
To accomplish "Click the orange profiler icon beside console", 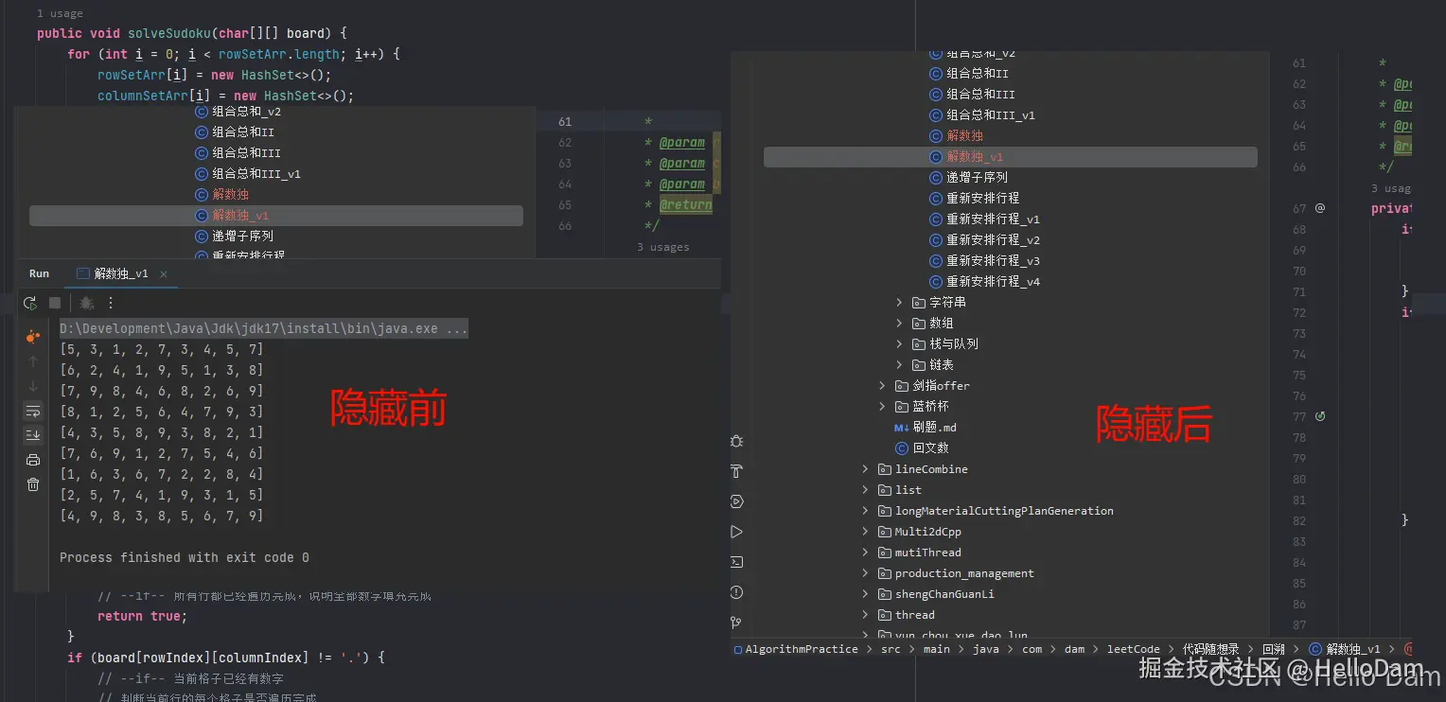I will click(x=33, y=337).
